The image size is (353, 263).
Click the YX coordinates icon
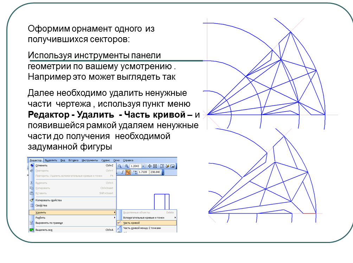coord(135,172)
